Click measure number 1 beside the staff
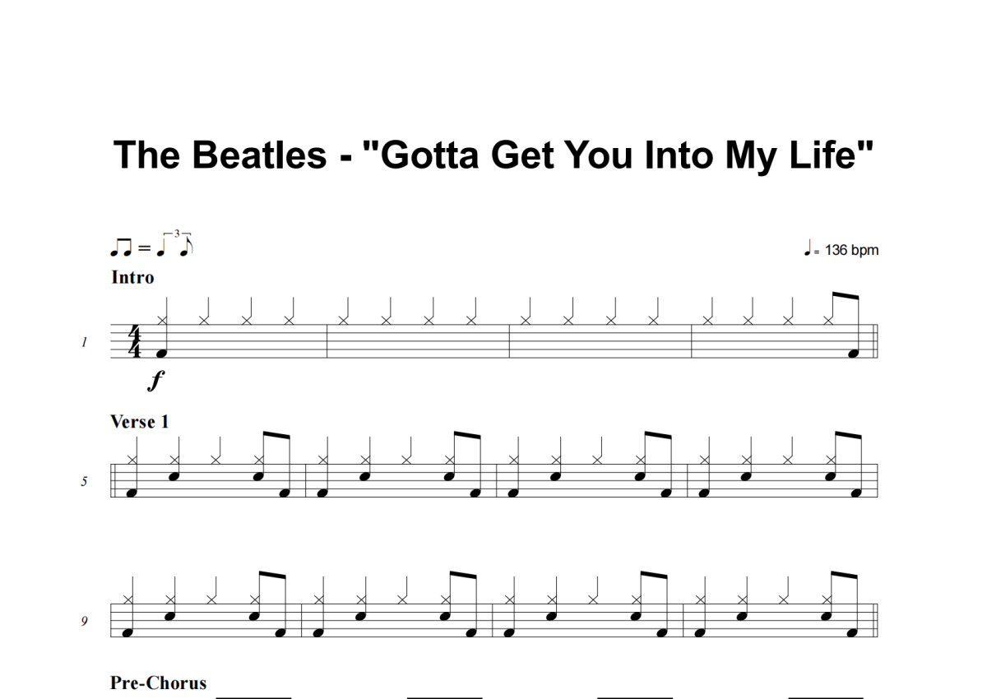Image resolution: width=987 pixels, height=699 pixels. pyautogui.click(x=84, y=341)
